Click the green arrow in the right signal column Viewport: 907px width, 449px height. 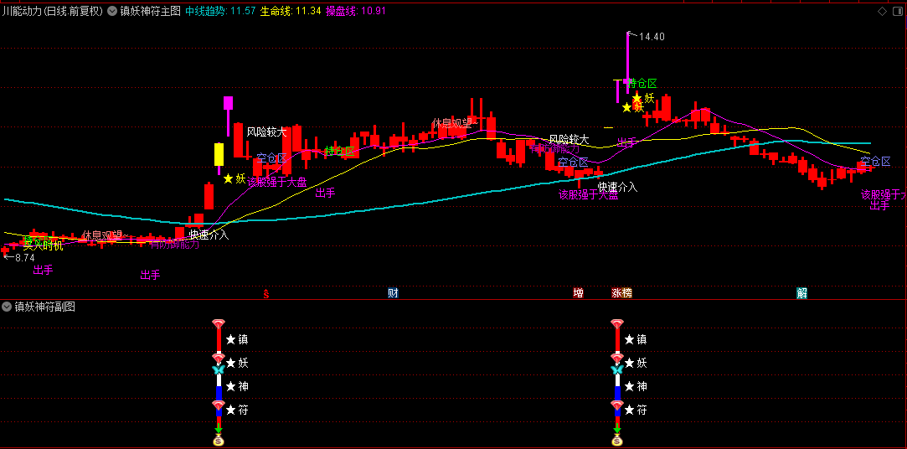(x=617, y=429)
